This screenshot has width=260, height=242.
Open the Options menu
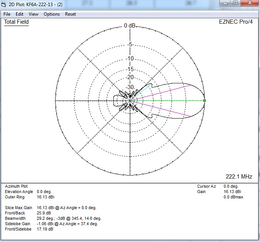(x=52, y=14)
